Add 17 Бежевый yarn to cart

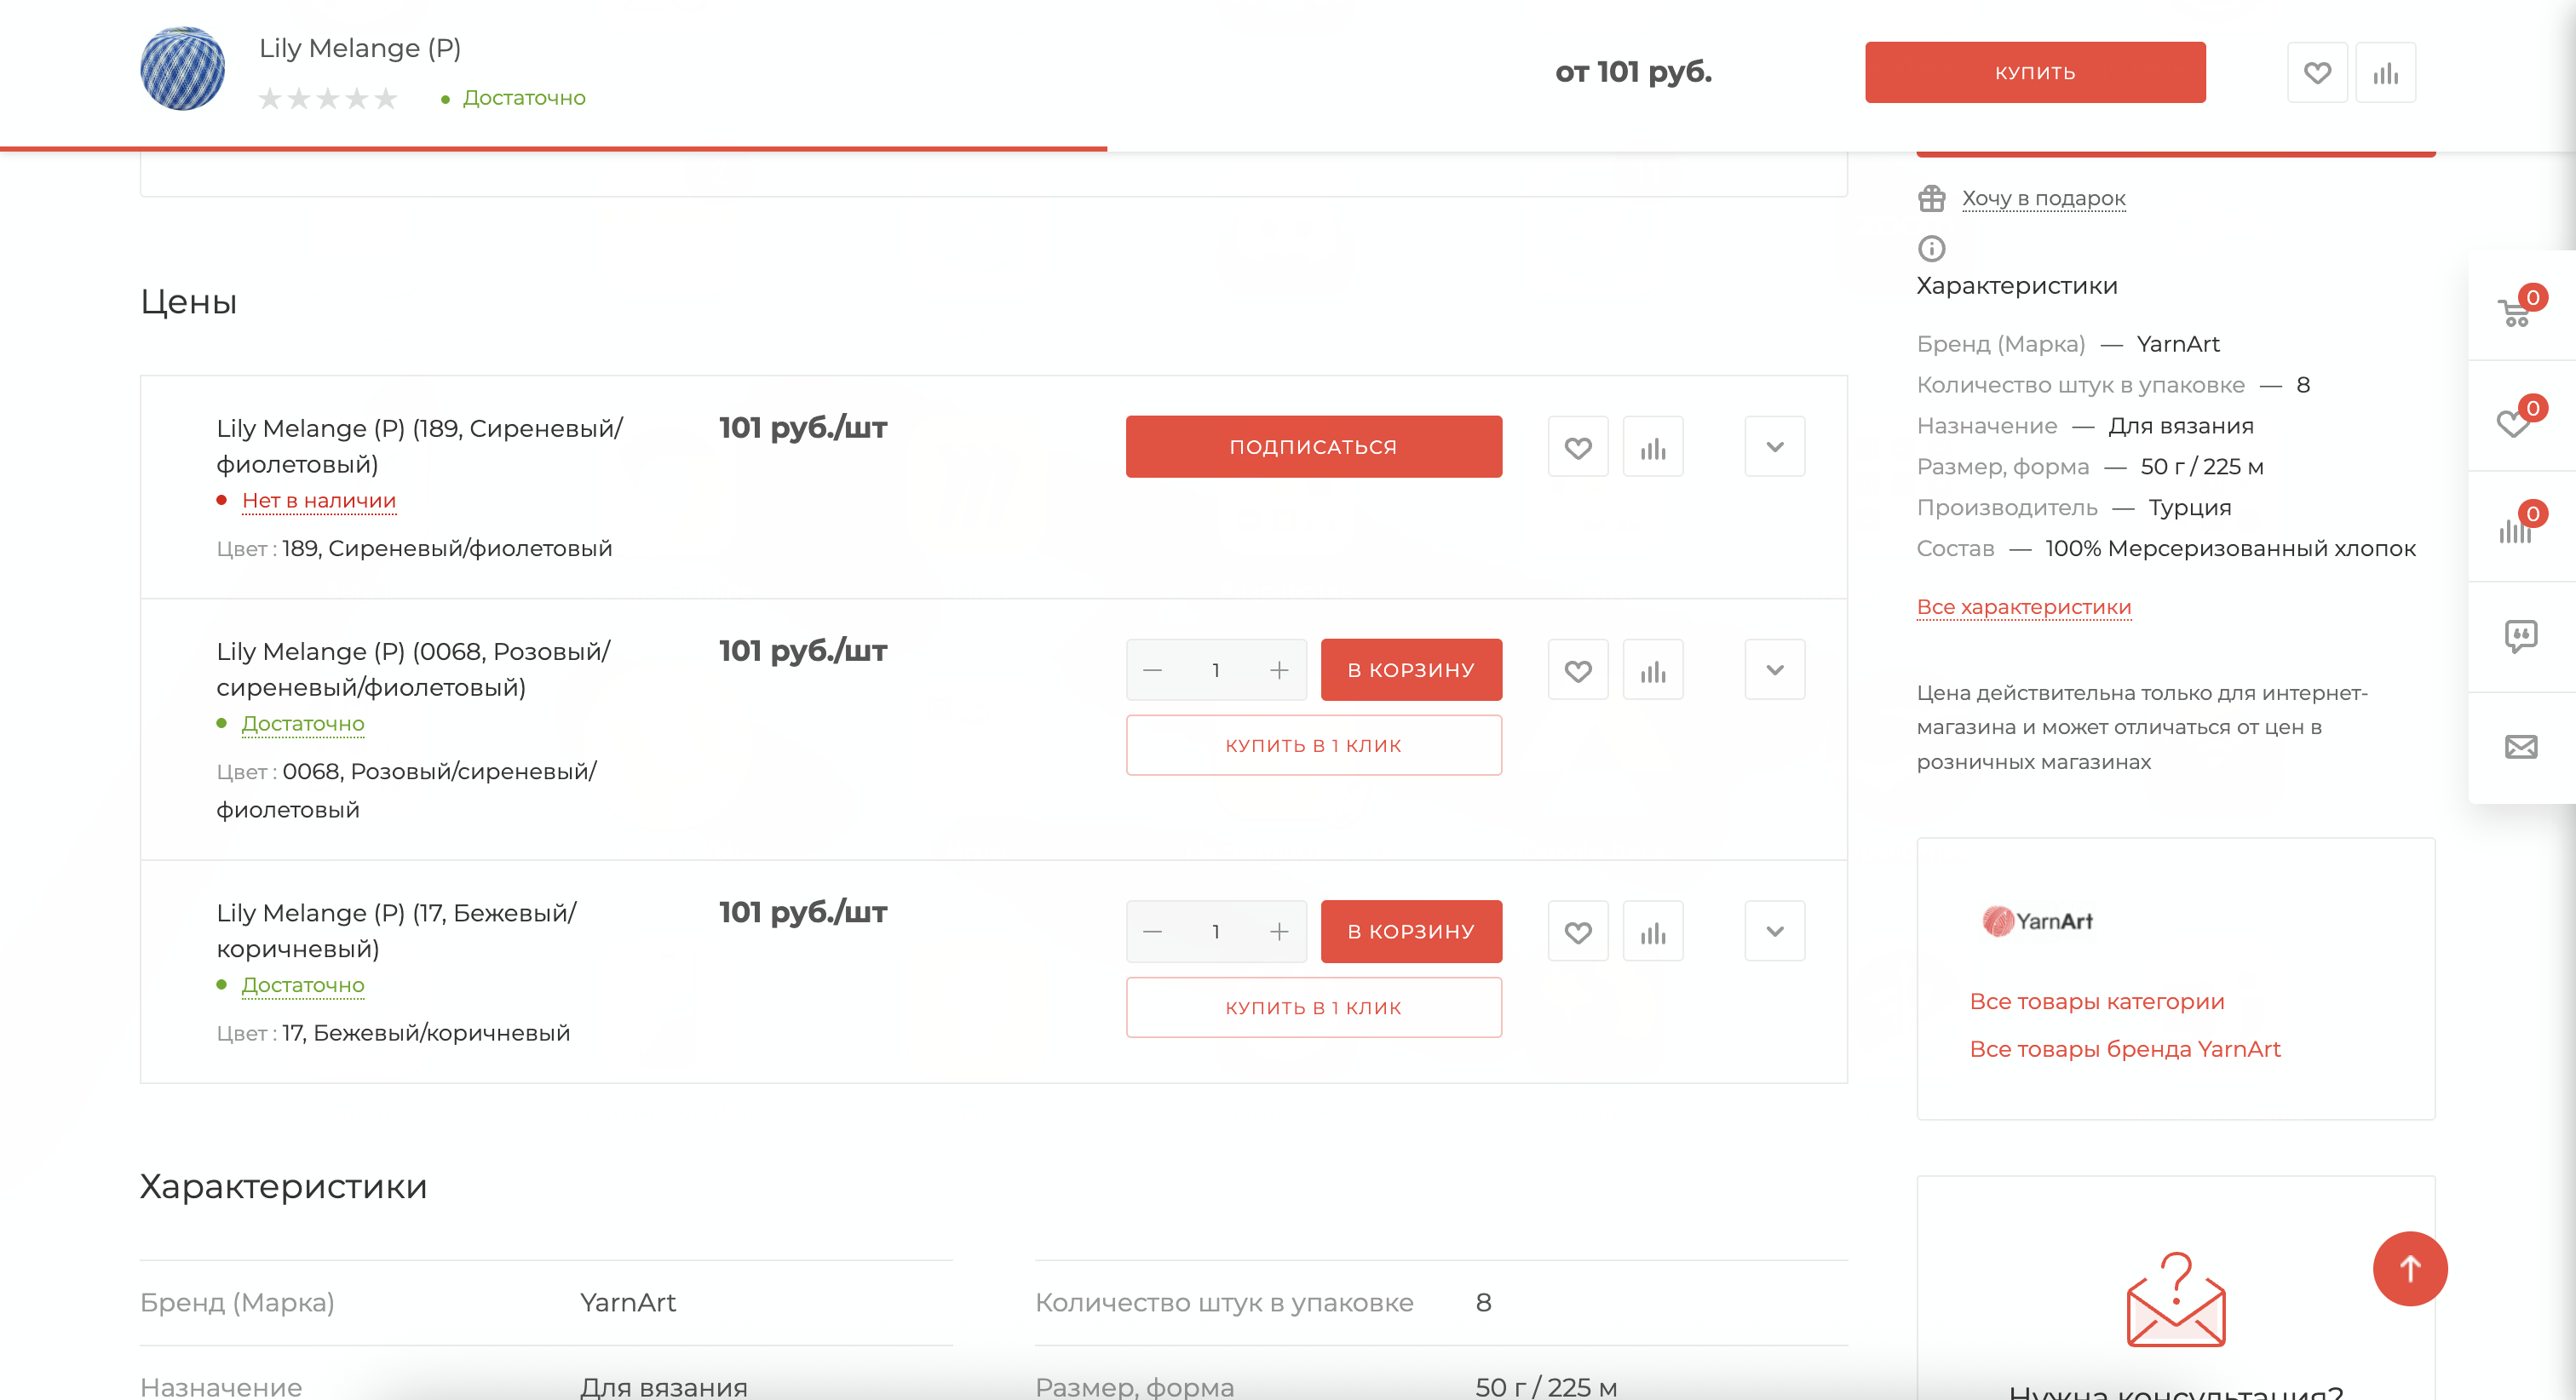coord(1411,931)
